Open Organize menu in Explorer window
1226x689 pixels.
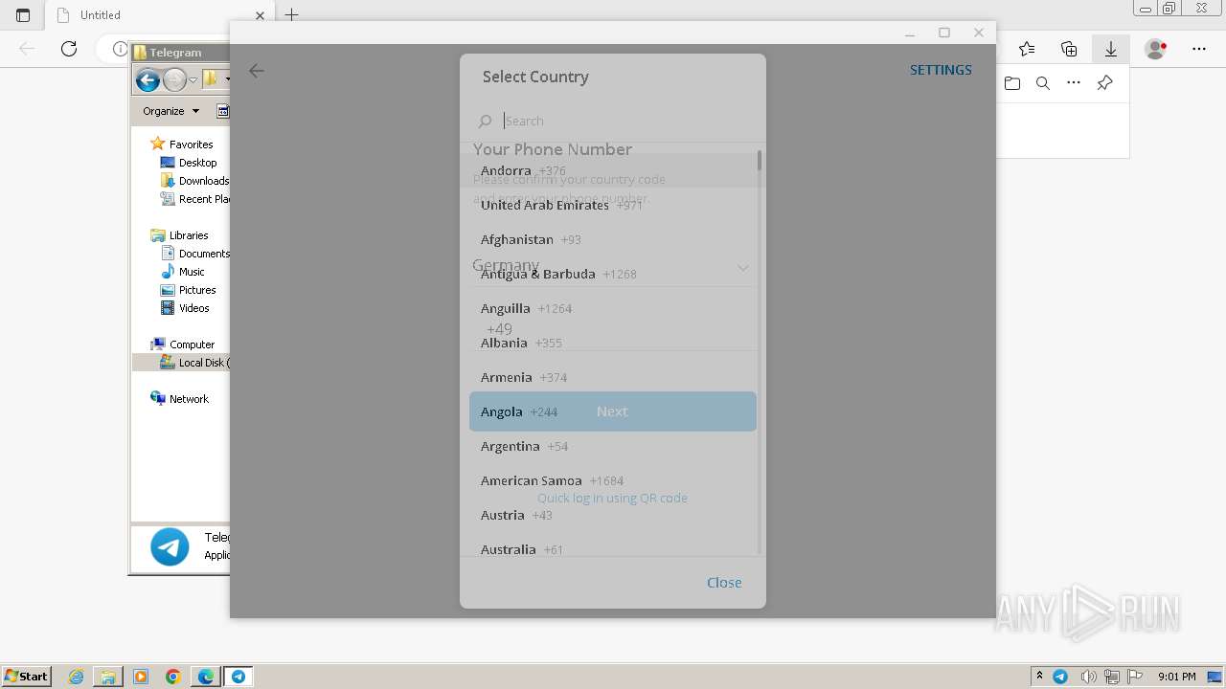170,111
